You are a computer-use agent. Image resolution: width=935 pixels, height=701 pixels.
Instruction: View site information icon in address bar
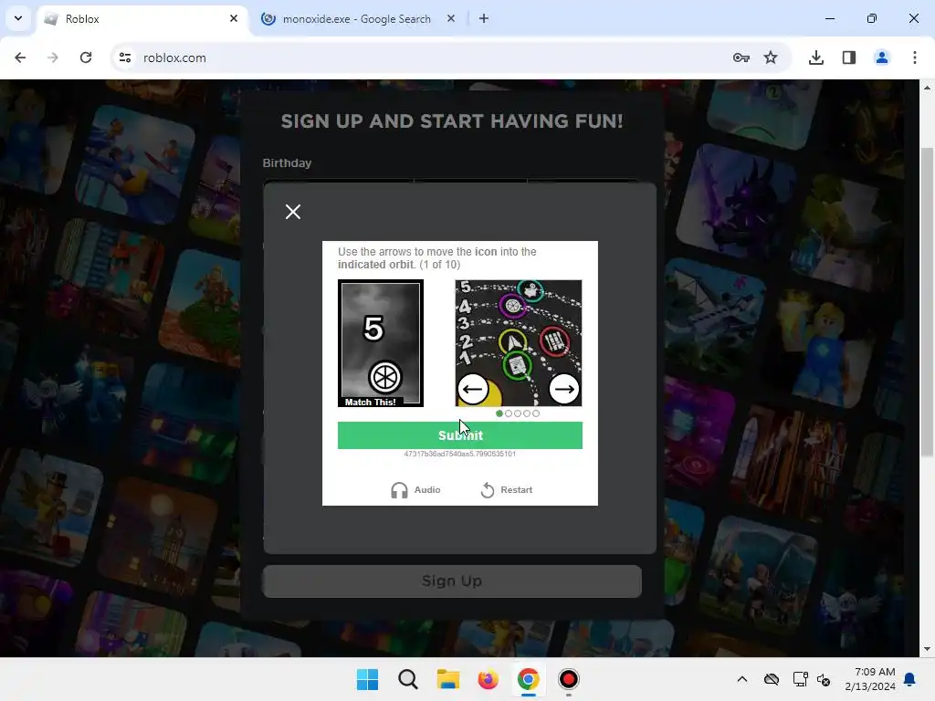124,58
